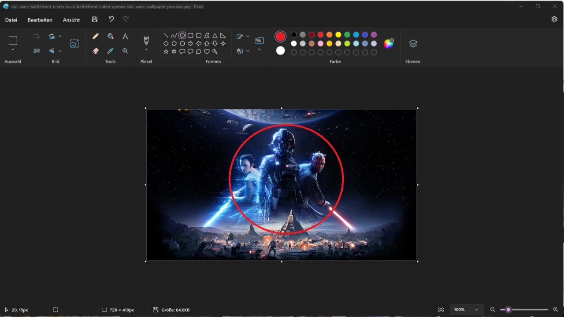Open Paint settings gear
Screen dimensions: 564x317
click(554, 19)
